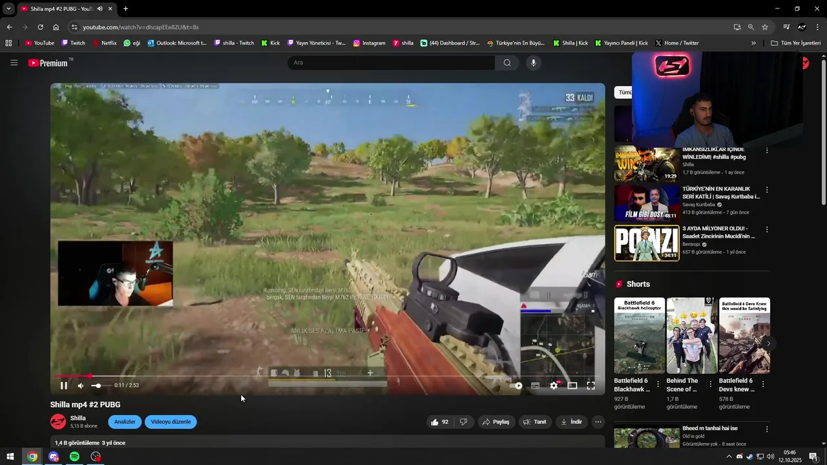Click the İndir download button

pos(571,422)
